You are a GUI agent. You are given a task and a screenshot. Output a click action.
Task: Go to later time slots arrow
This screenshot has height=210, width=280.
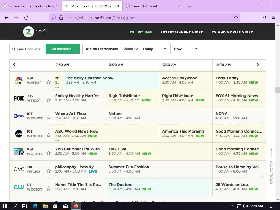click(258, 65)
